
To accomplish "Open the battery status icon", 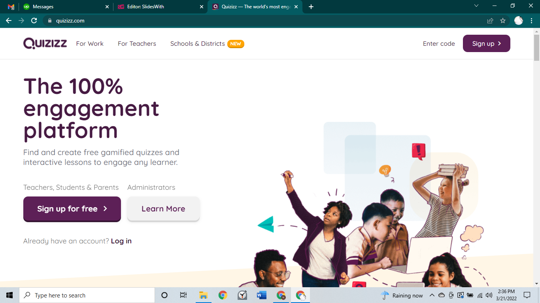I will (470, 295).
